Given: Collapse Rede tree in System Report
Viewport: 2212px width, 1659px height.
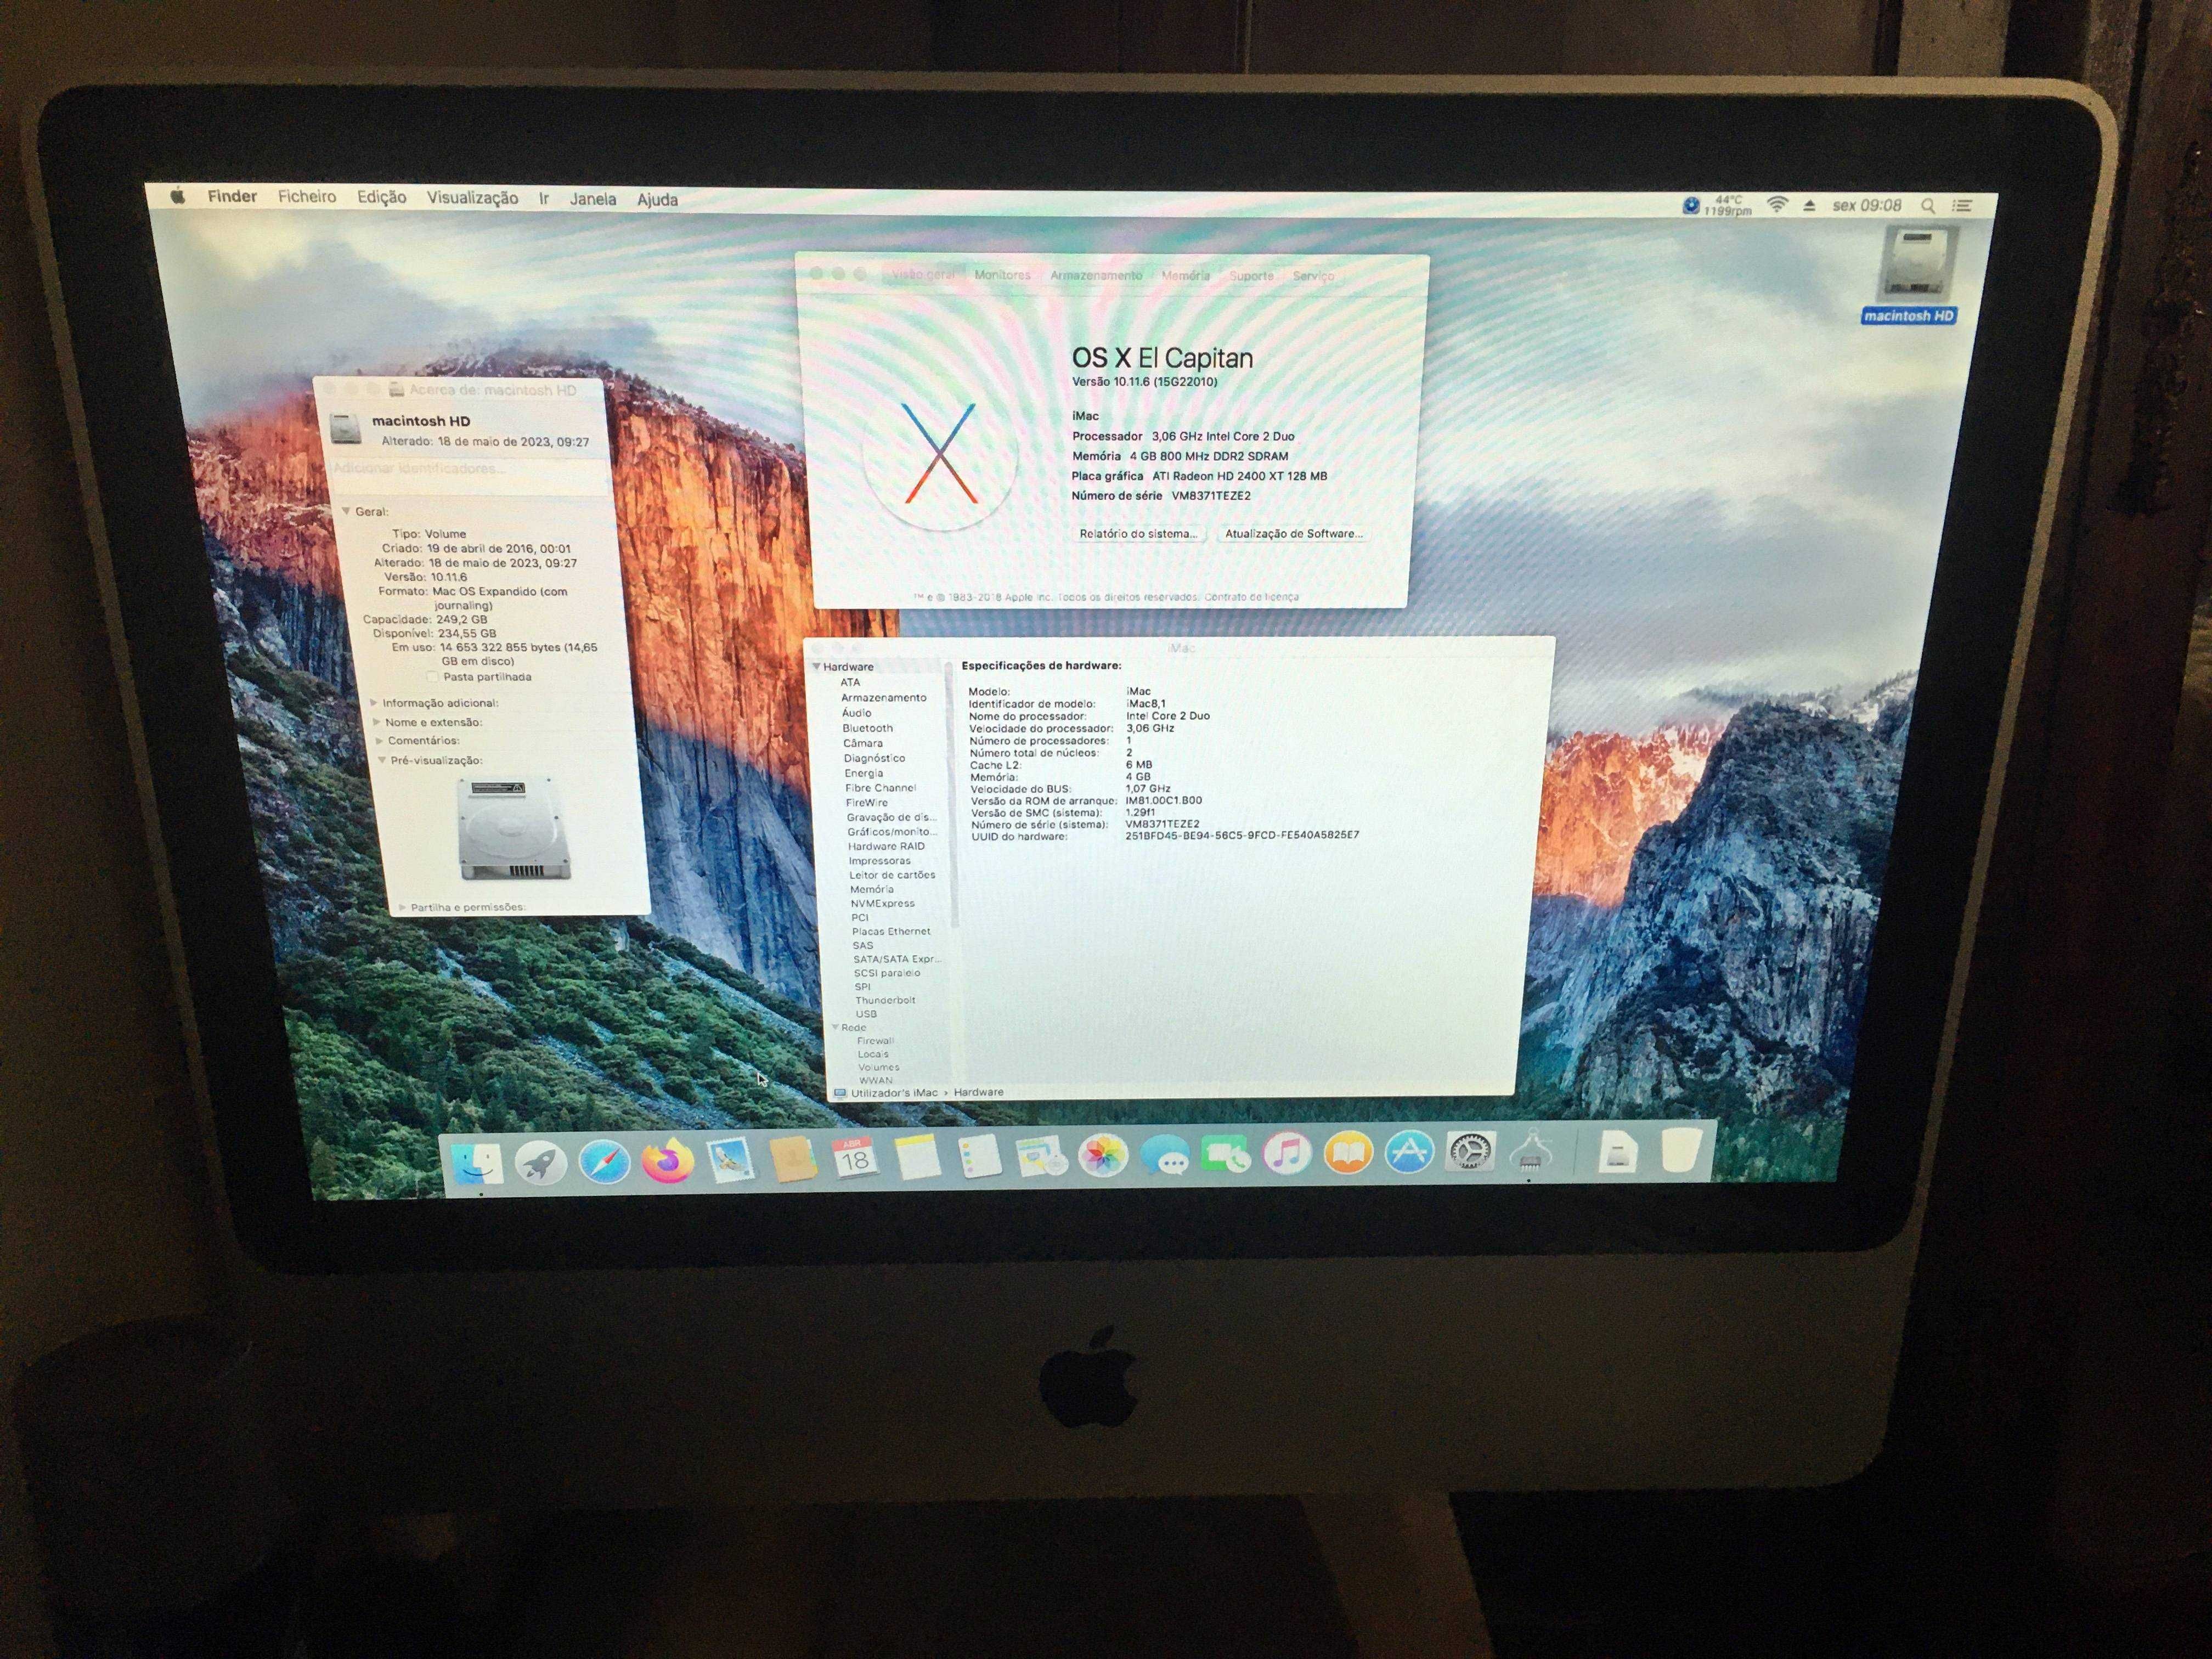Looking at the screenshot, I should tap(835, 1028).
